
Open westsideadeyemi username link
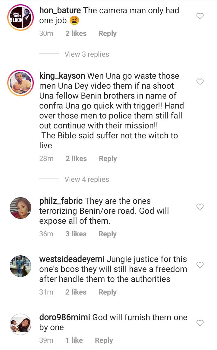pyautogui.click(x=72, y=259)
